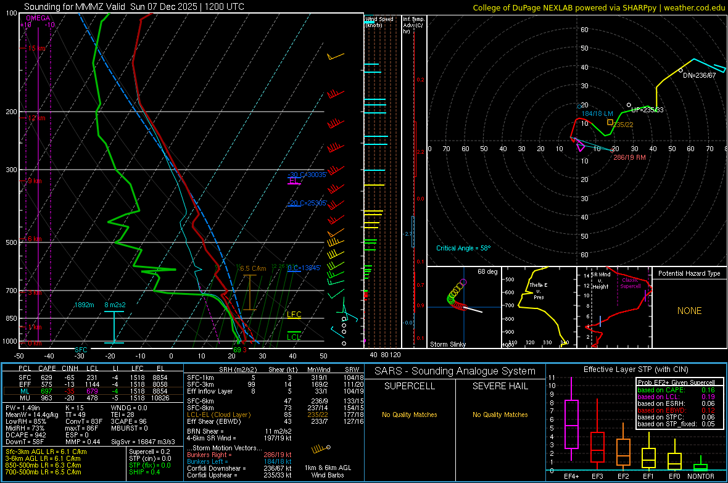Click the Bunkers Right storm motion row
This screenshot has height=483, width=728.
[239, 455]
